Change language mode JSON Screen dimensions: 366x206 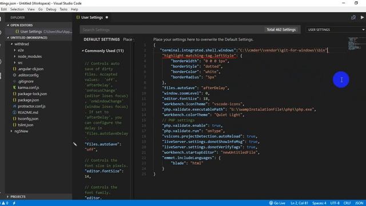(359, 203)
